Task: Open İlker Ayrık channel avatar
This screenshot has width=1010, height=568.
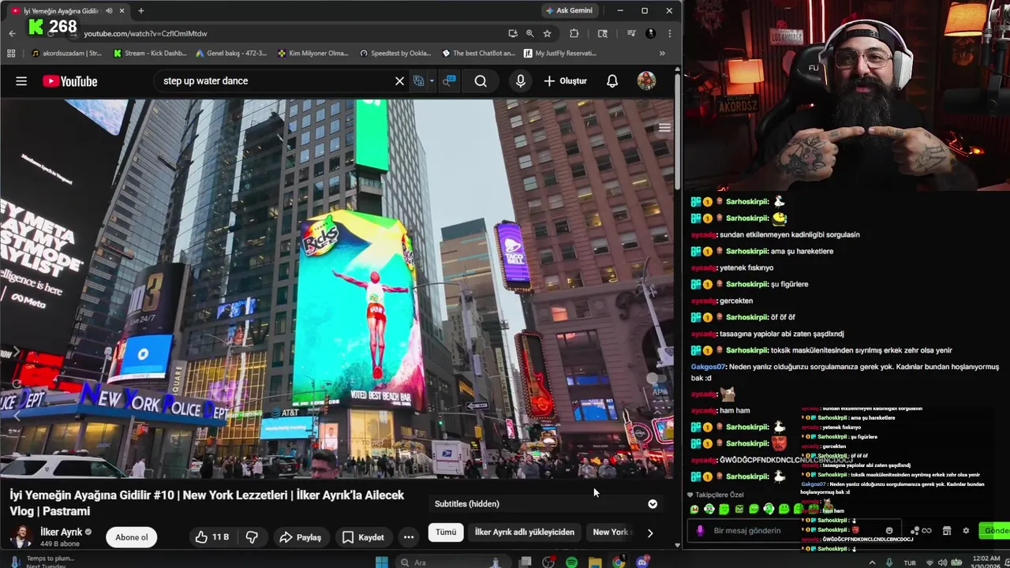Action: pos(21,536)
